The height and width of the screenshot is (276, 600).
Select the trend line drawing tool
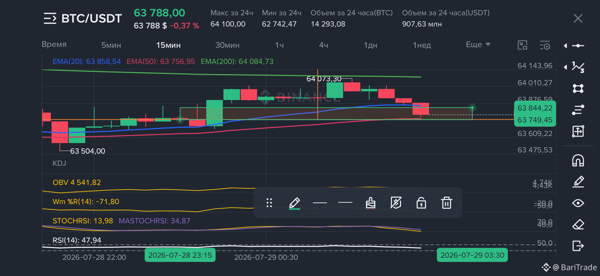(578, 46)
